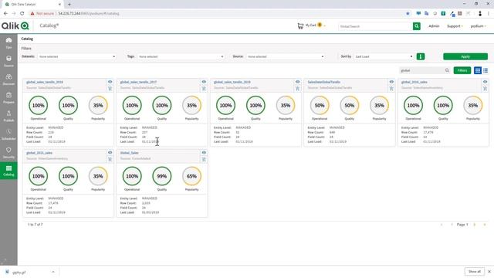Add SalesDataGlobalTarallo to cart

(391, 89)
